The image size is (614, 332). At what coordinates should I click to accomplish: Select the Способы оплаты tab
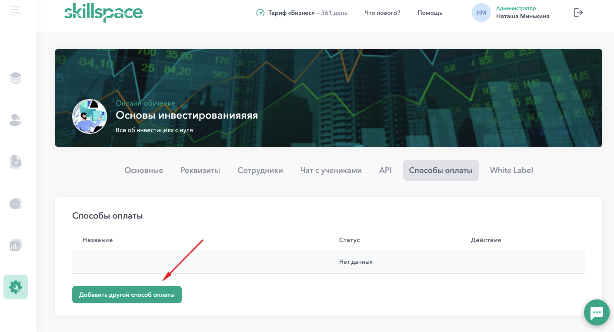click(x=441, y=170)
